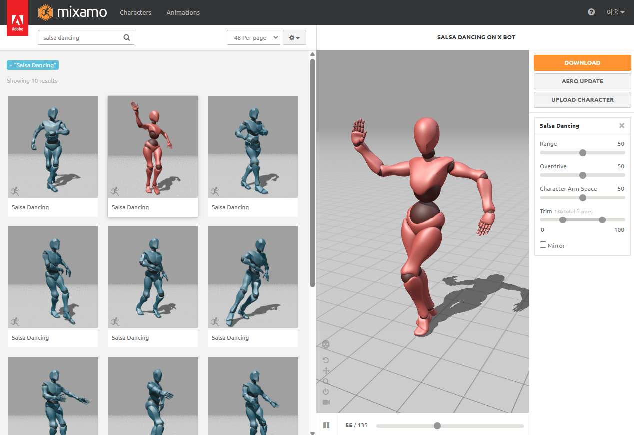Click the "136 total frames" label
The width and height of the screenshot is (634, 435).
[573, 212]
